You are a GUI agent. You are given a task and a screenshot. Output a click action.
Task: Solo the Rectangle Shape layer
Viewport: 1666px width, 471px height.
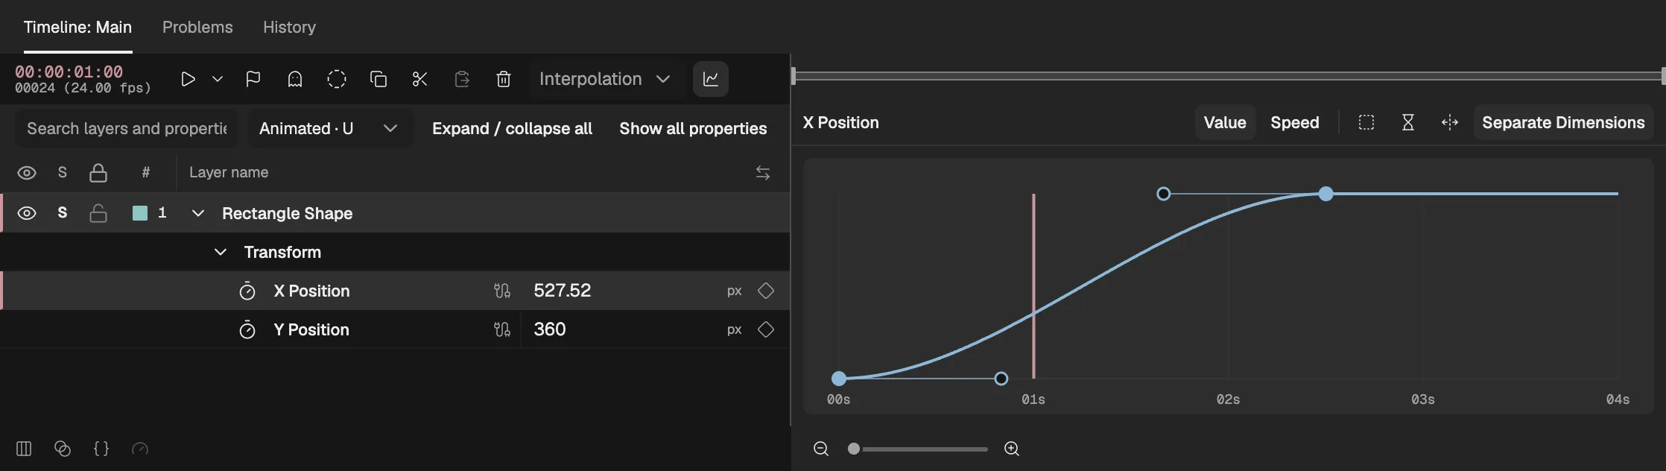click(x=63, y=213)
